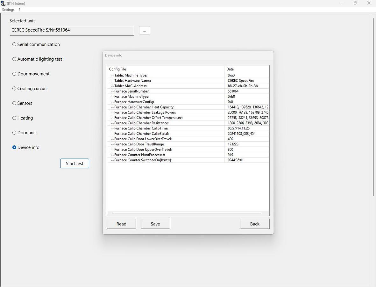Click the horizontal scrollbar in device list
Viewport: 376px width, 287px height.
[187, 213]
